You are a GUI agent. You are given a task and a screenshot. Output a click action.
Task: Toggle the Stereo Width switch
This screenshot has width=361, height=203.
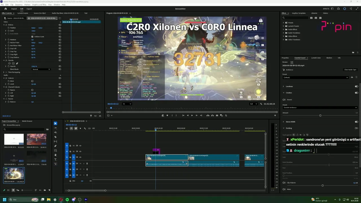coord(356,122)
